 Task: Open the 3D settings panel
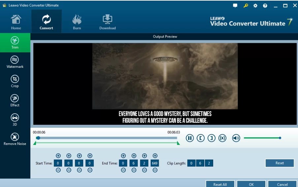coord(15,120)
